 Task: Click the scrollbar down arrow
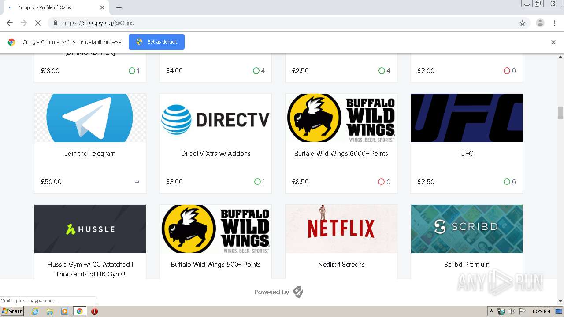coord(560,301)
